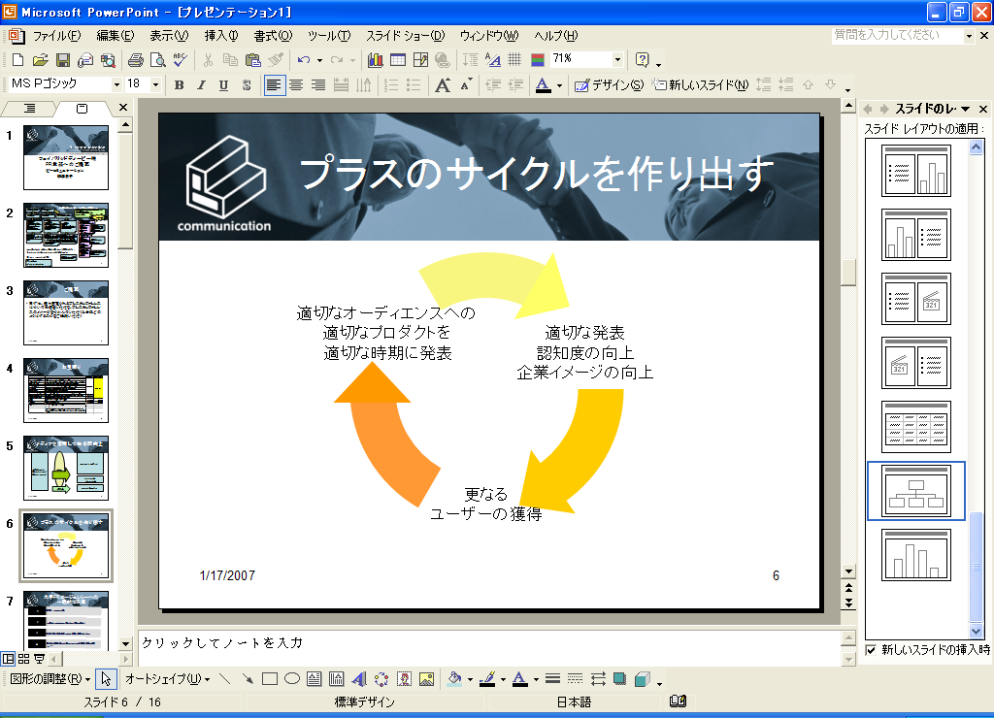The width and height of the screenshot is (994, 718).
Task: Expand the 71% zoom dropdown
Action: 616,60
